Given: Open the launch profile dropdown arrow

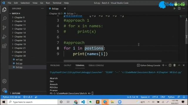Looking at the screenshot, I should pyautogui.click(x=166, y=65).
